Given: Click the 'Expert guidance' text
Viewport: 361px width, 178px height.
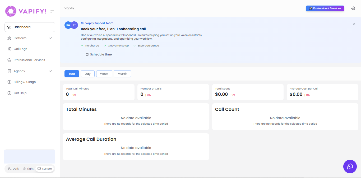Looking at the screenshot, I should click(x=148, y=46).
